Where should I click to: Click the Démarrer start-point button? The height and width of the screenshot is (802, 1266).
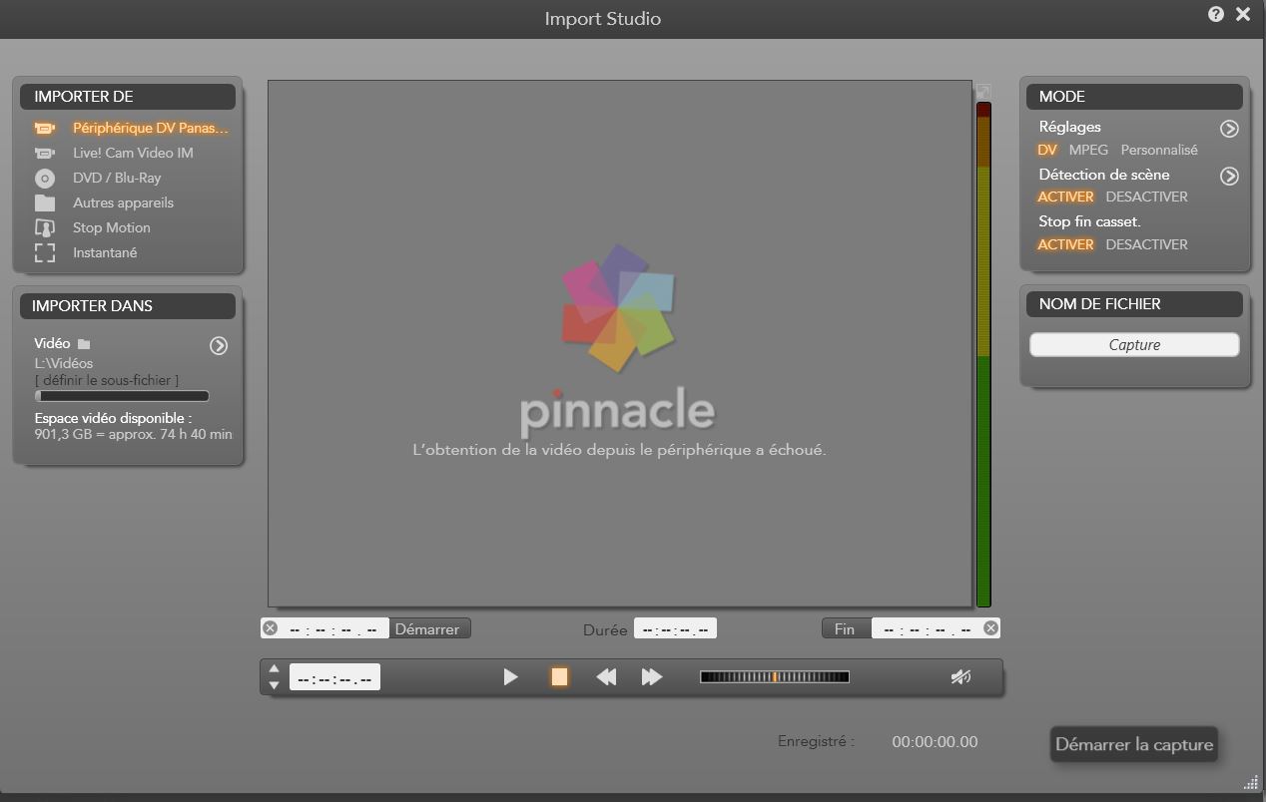(427, 628)
